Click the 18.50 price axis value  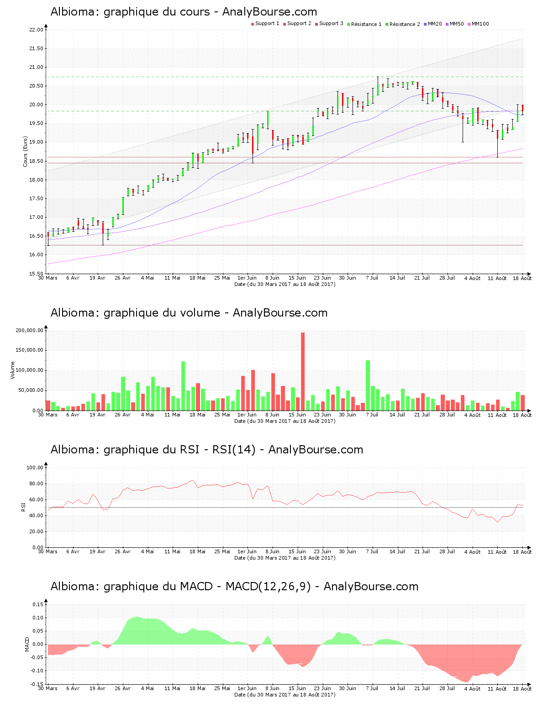(x=36, y=161)
